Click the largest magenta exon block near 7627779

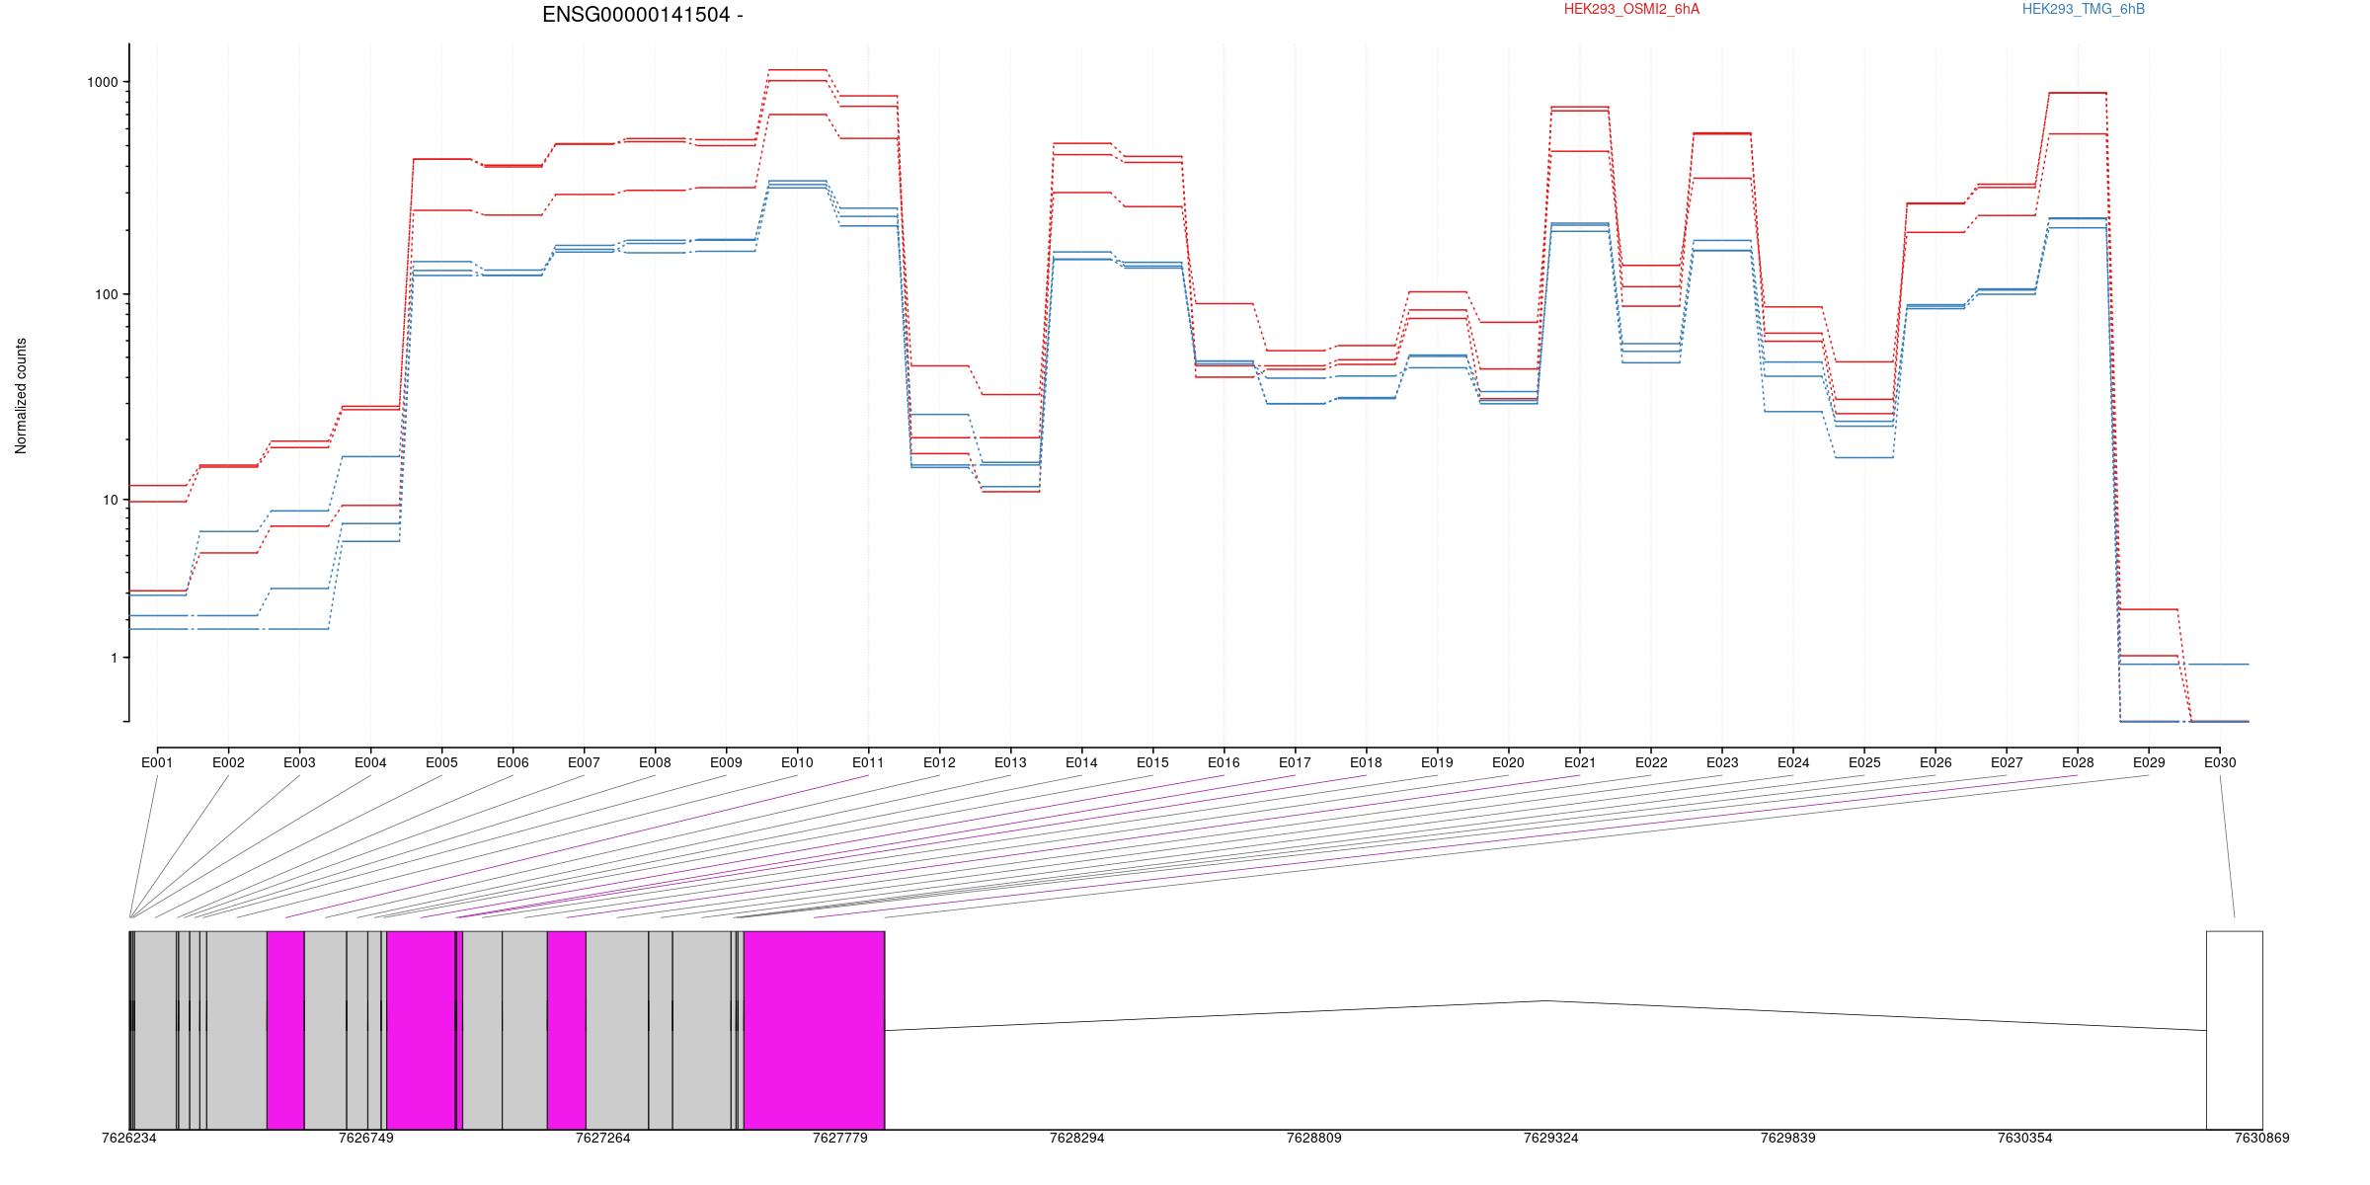[x=815, y=1030]
